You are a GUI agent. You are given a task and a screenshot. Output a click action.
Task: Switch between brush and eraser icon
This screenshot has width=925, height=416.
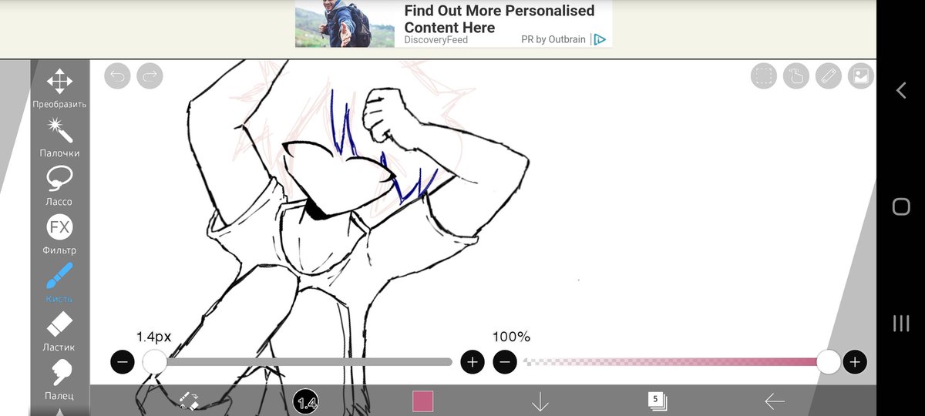click(x=190, y=401)
